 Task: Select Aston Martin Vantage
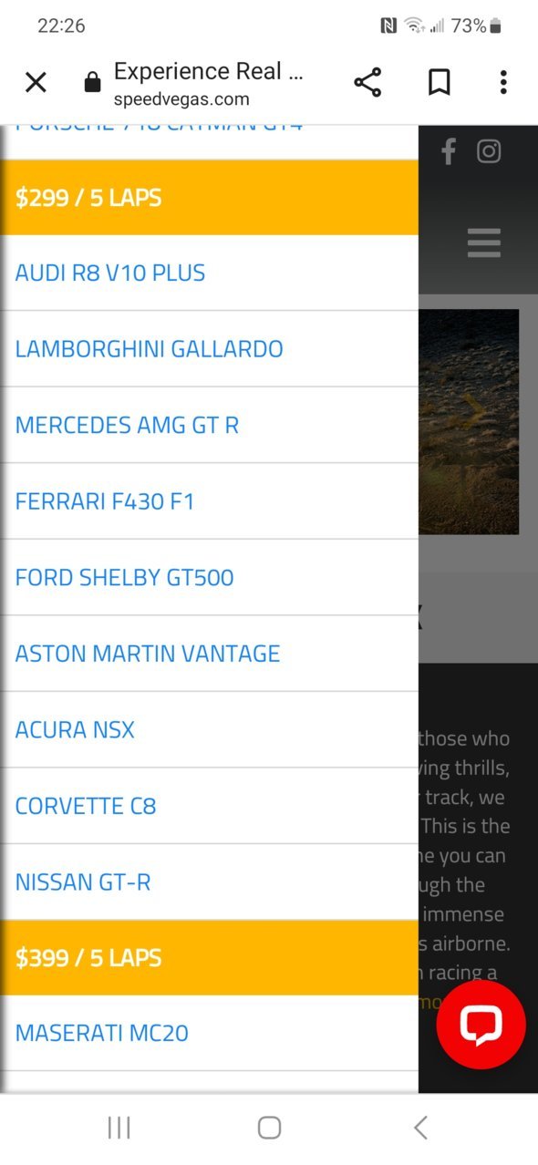tap(209, 654)
